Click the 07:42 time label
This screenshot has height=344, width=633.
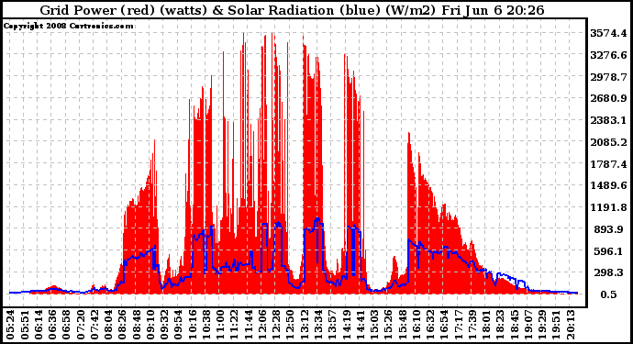tap(94, 325)
